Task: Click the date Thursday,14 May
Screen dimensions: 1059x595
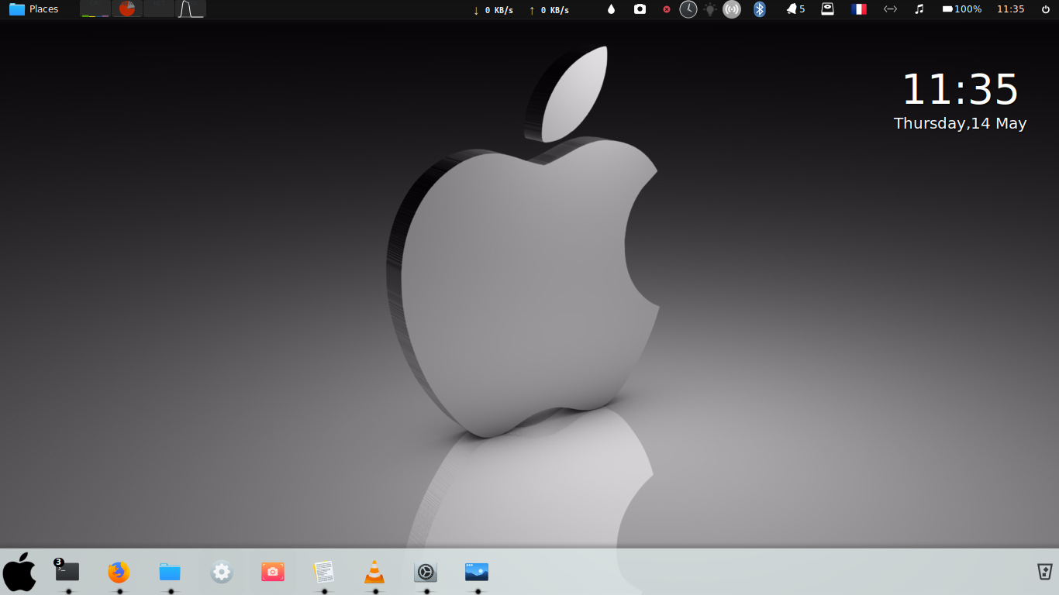Action: pos(960,123)
